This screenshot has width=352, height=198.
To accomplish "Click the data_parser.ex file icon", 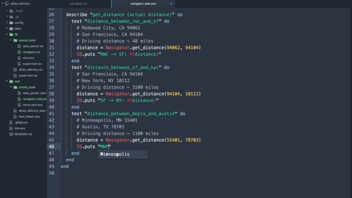I will tap(19, 46).
